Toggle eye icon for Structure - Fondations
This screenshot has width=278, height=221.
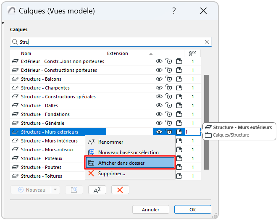coord(159,114)
